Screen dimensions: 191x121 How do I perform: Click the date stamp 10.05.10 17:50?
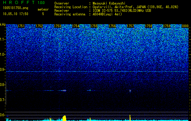click(x=15, y=14)
